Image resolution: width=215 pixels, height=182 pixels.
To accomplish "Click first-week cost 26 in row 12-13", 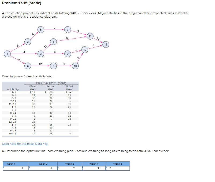I will 34,122.
